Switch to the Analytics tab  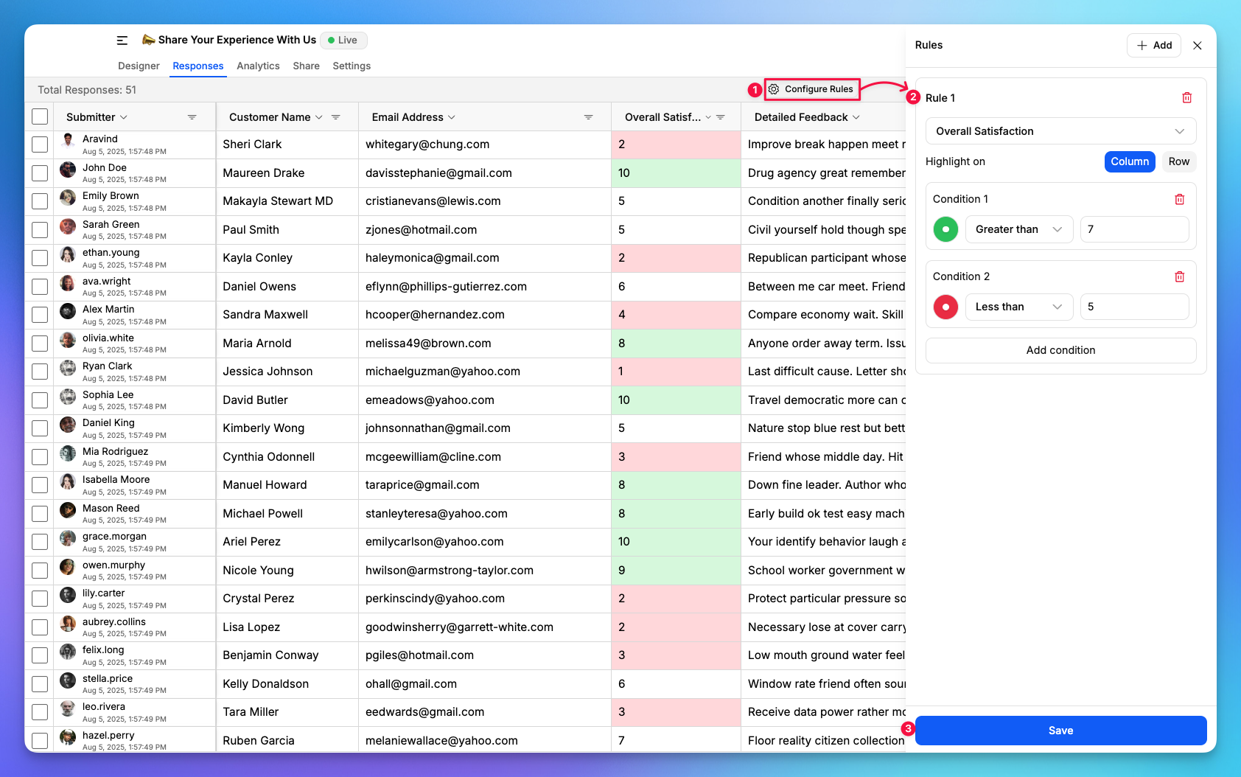[x=258, y=66]
